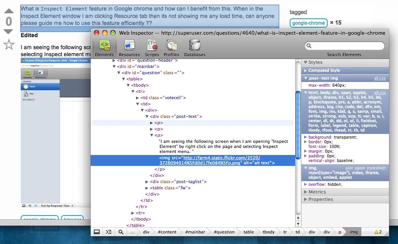Screen dimensions: 398x244
Task: Select tr in the breadcrumb bar
Action: pos(285,232)
